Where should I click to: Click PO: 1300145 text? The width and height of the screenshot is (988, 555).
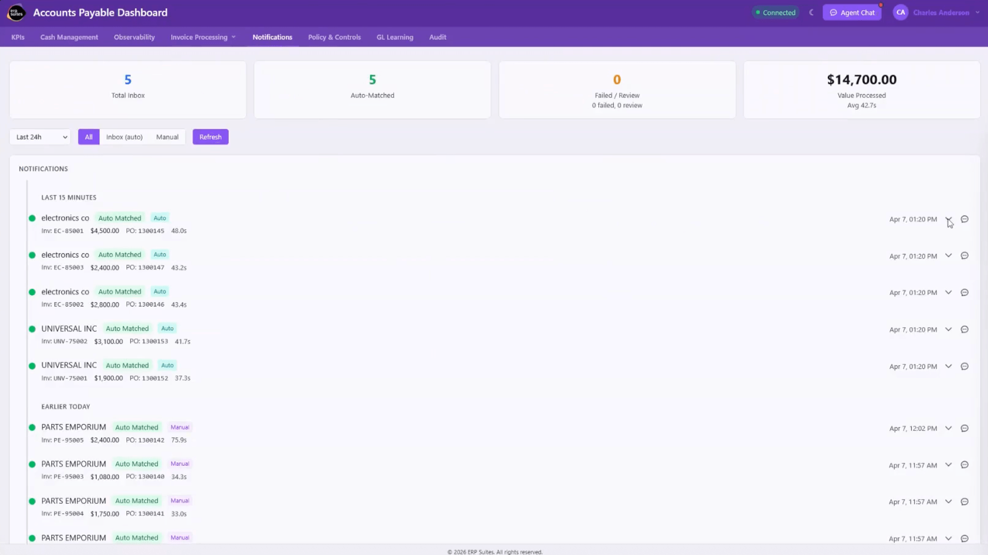[145, 231]
